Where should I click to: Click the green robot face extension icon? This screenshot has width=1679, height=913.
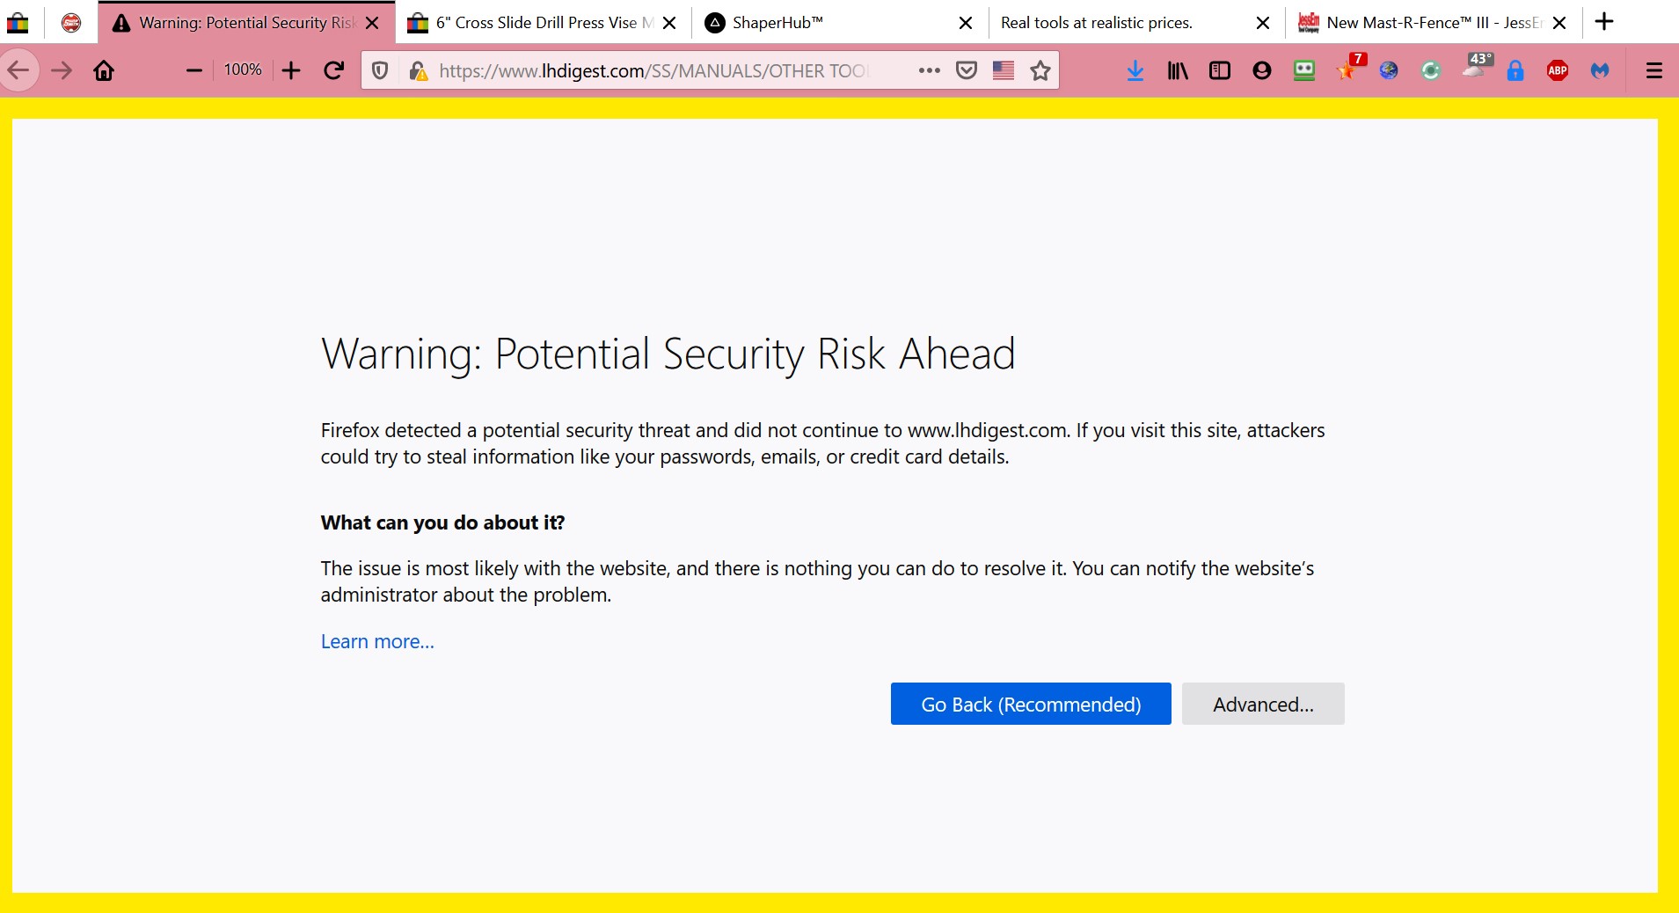pos(1304,70)
